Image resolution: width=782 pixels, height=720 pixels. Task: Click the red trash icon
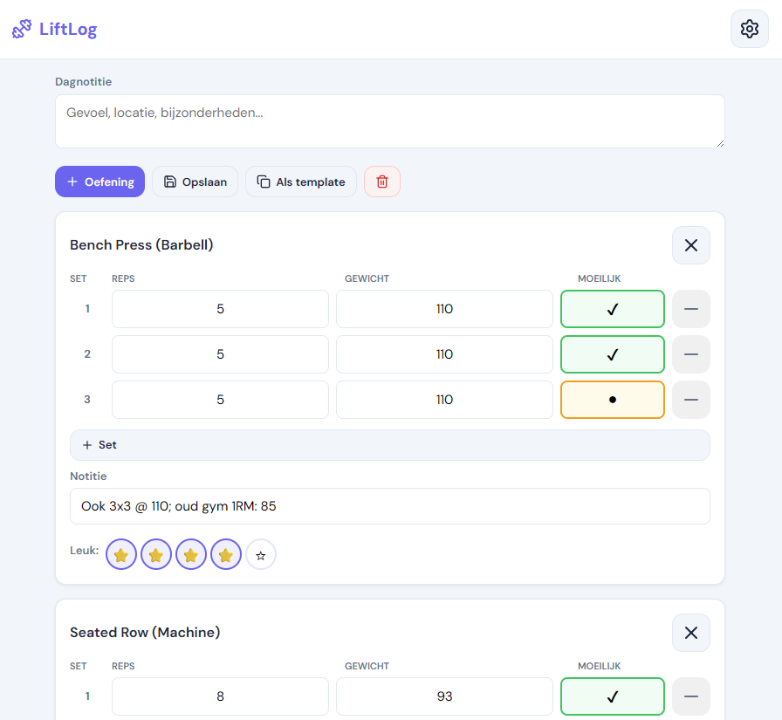click(x=381, y=182)
